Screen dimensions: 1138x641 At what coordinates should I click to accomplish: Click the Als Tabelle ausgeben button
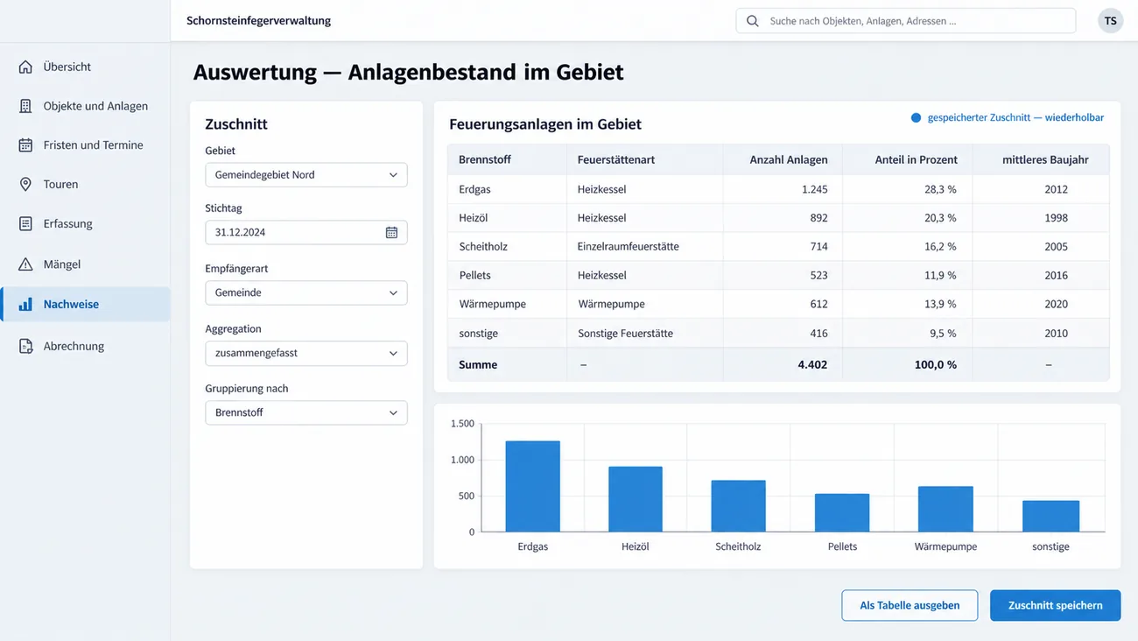pyautogui.click(x=910, y=605)
